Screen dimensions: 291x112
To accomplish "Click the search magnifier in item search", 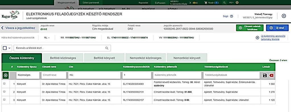I will pyautogui.click(x=107, y=48).
